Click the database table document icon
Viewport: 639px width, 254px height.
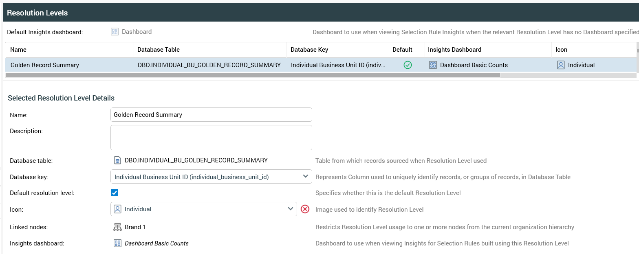point(117,160)
